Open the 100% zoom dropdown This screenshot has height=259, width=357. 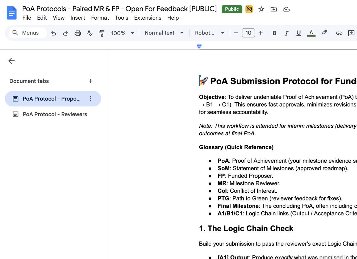[x=123, y=33]
